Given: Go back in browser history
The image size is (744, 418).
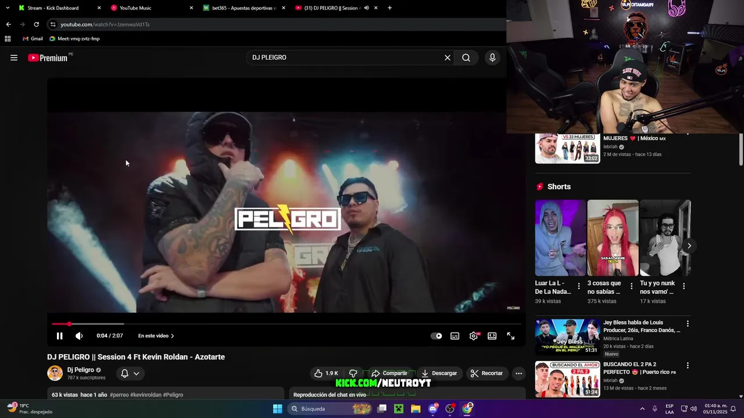Looking at the screenshot, I should [8, 24].
